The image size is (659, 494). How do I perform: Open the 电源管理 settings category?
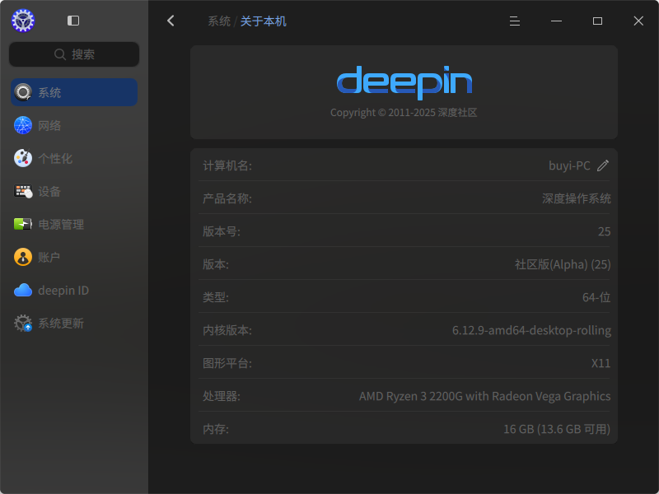[x=74, y=224]
